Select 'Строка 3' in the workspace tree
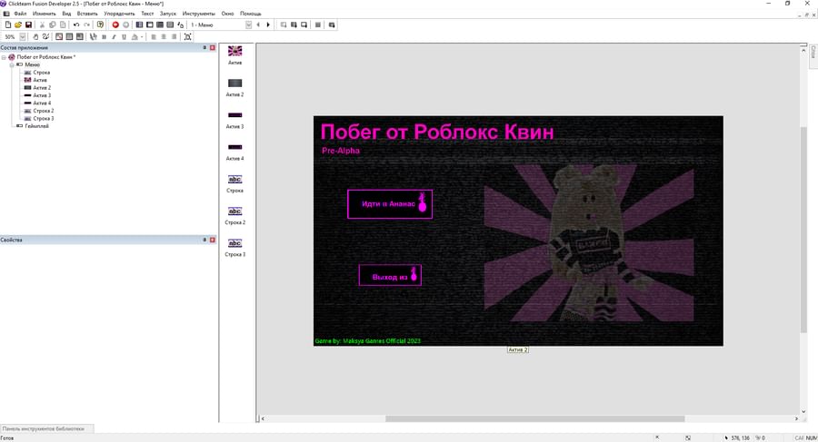 pyautogui.click(x=44, y=118)
